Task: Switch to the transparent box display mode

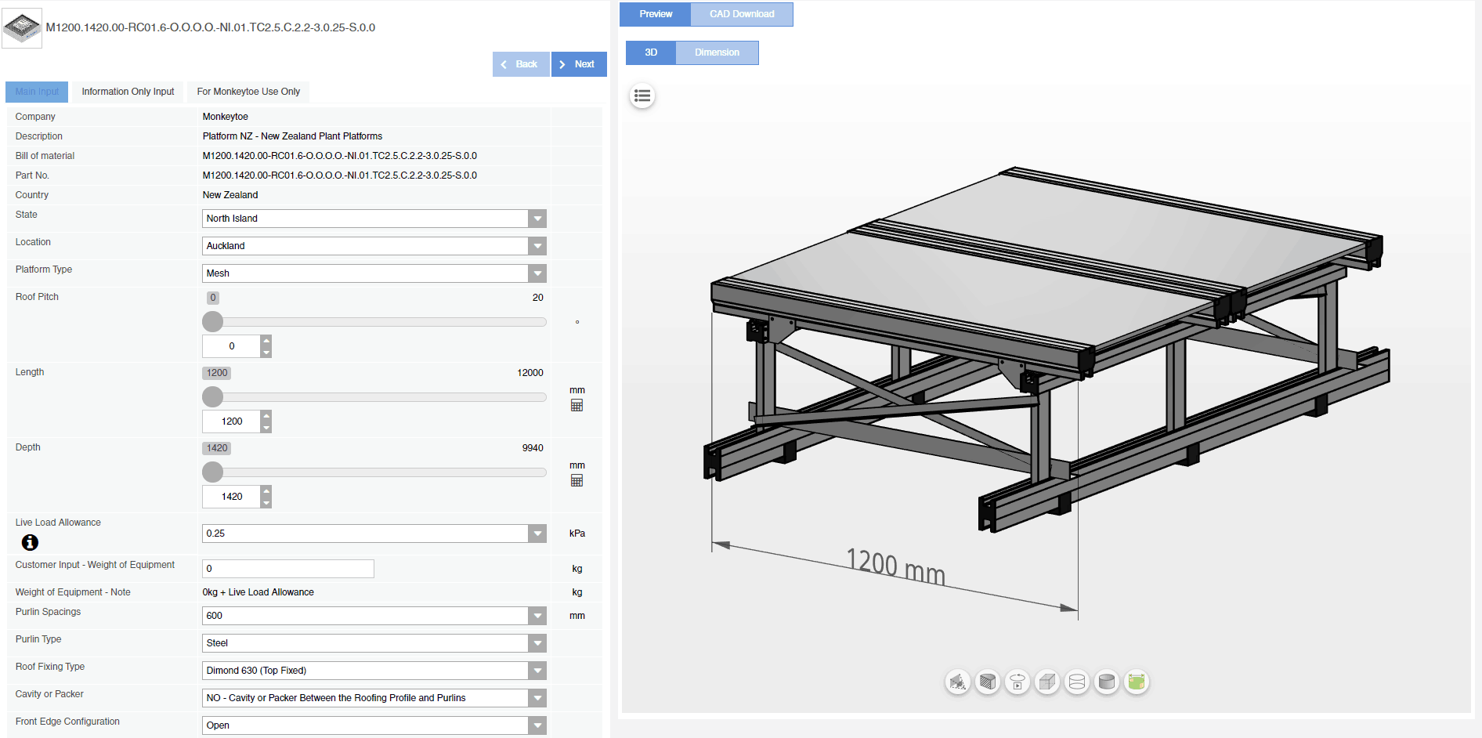Action: (x=1046, y=682)
